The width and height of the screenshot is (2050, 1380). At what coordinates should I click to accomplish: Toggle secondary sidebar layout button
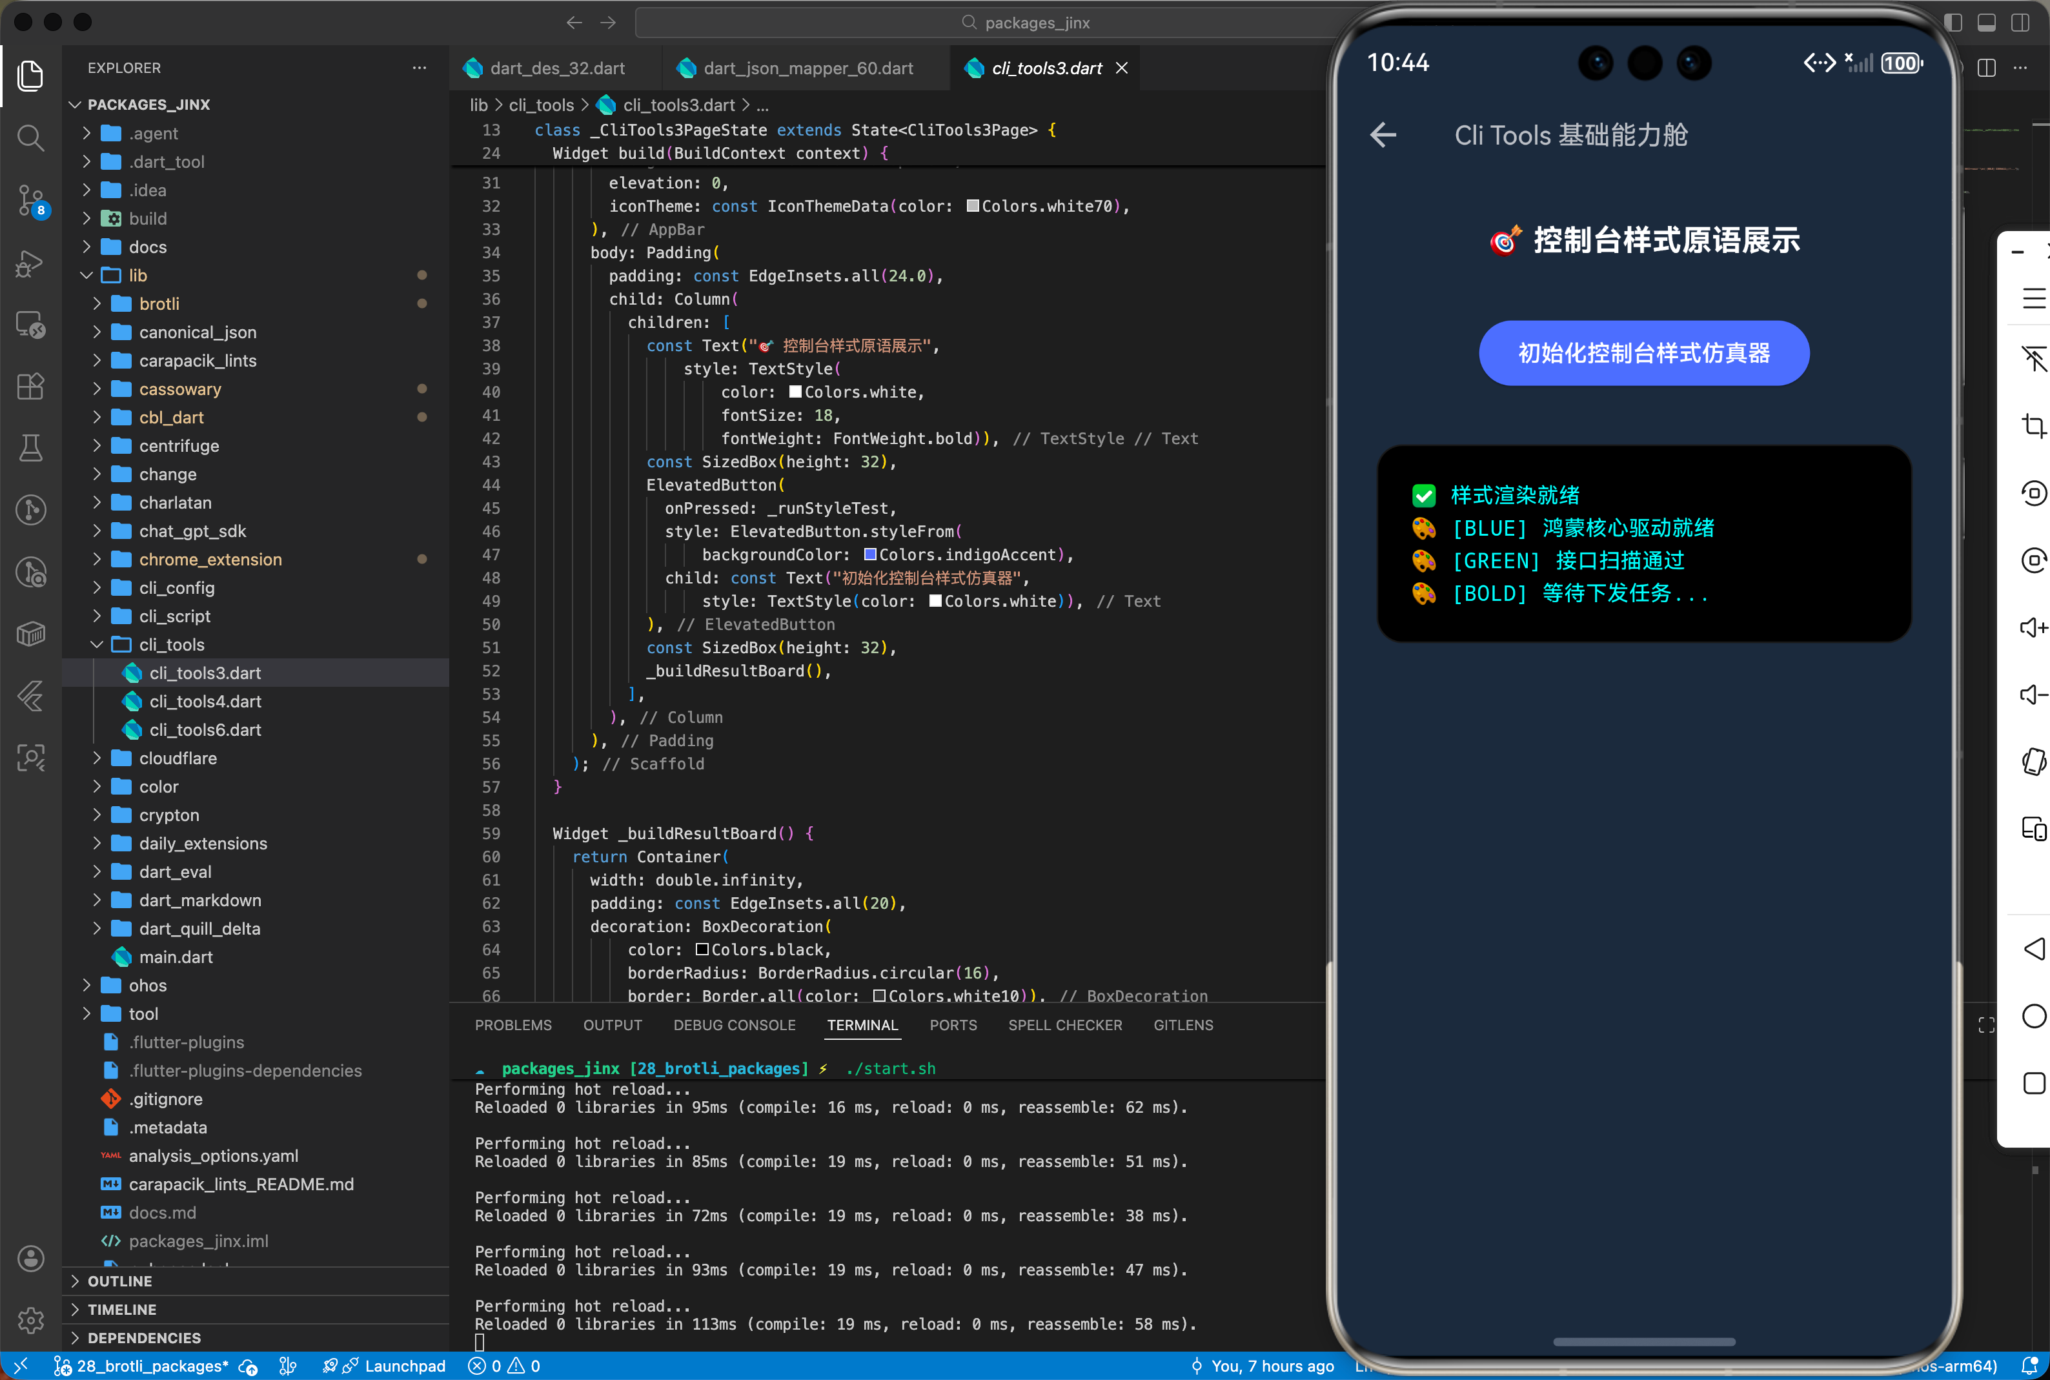2020,23
